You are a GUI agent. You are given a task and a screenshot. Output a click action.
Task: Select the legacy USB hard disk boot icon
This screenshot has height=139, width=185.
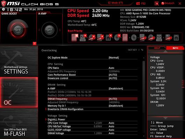(142, 38)
